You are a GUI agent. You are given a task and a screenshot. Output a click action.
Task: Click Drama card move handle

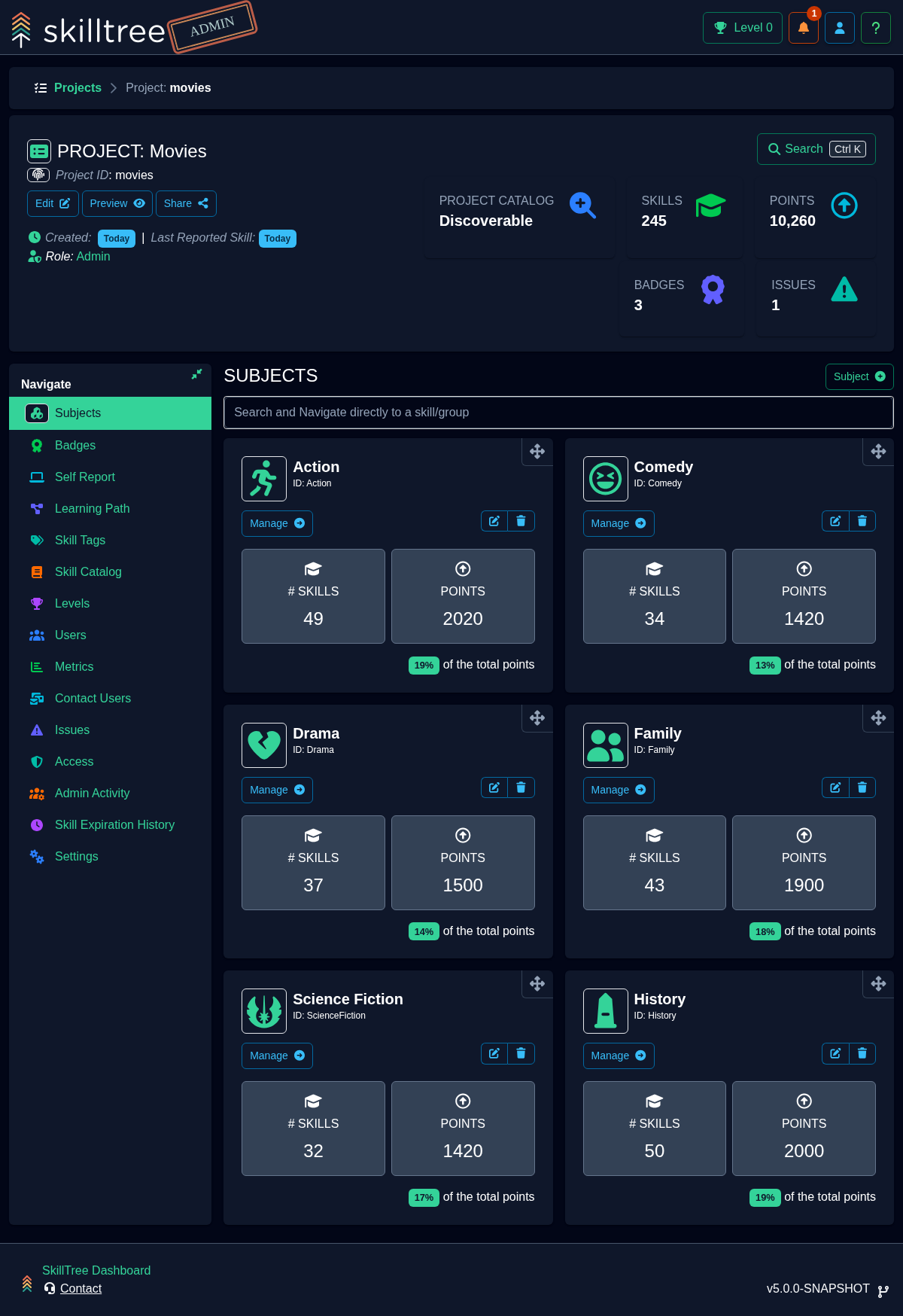[x=537, y=718]
